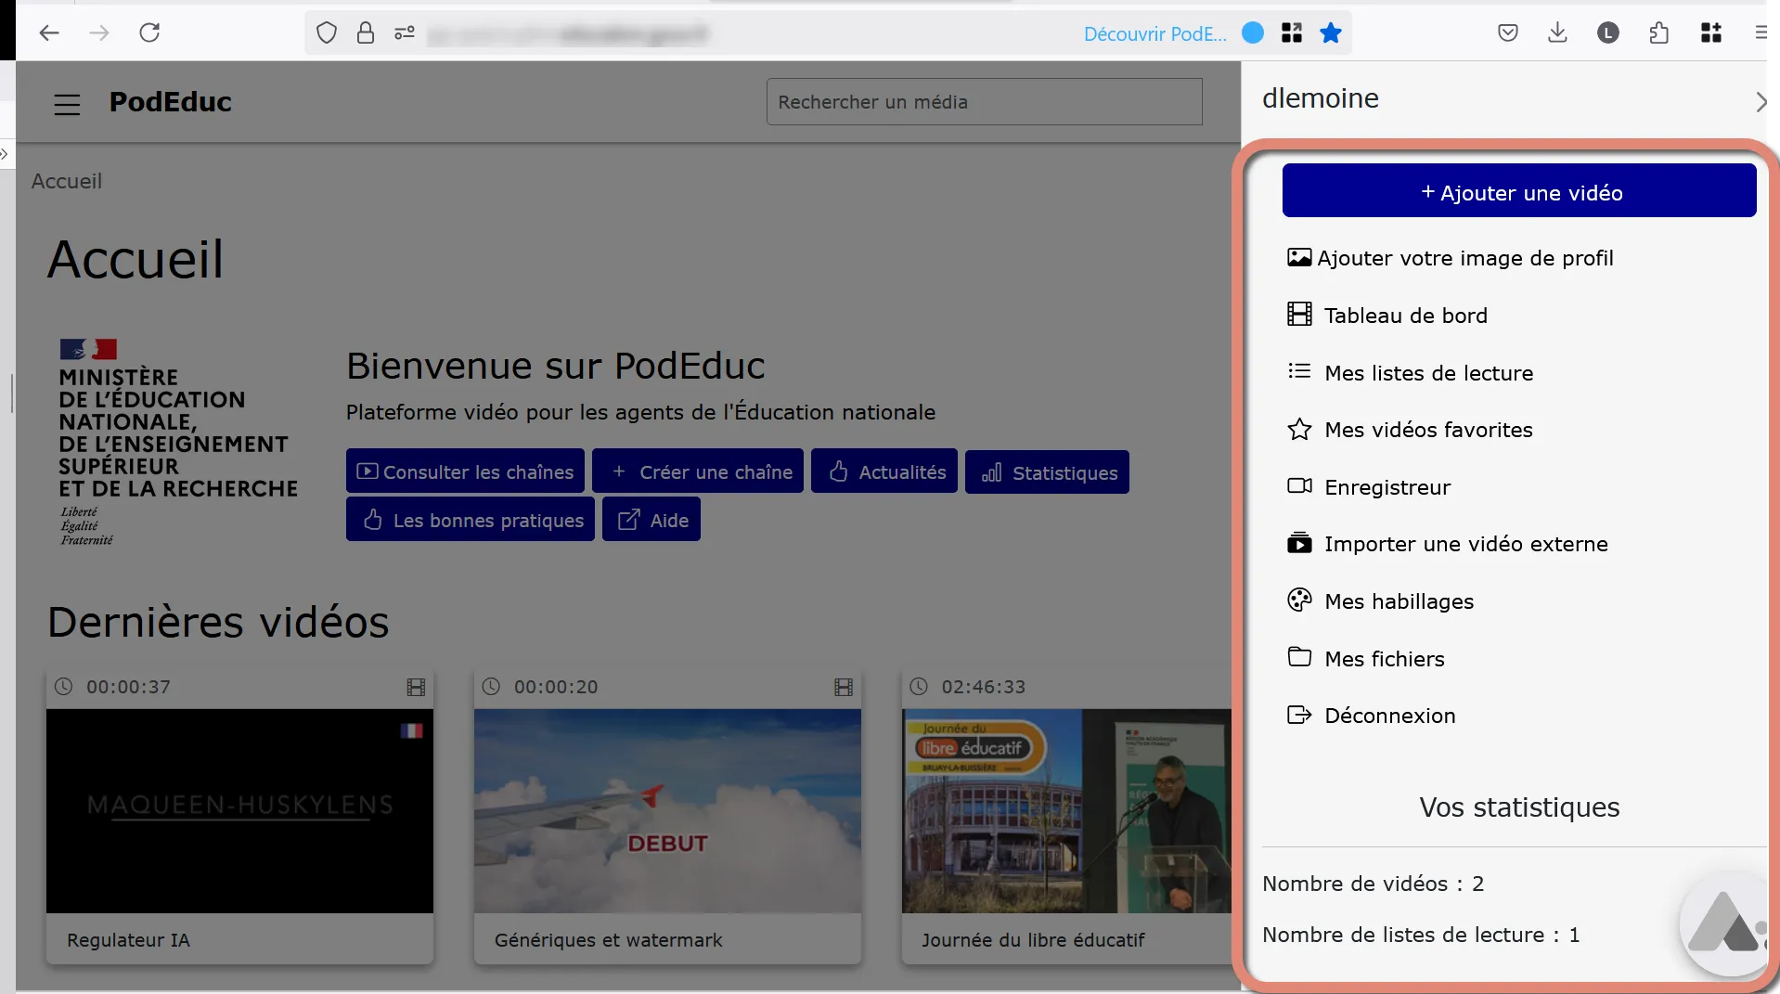Click the Déconnexion exit icon

click(x=1299, y=715)
